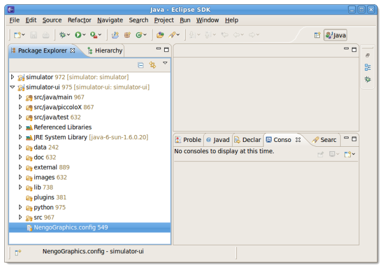The height and width of the screenshot is (270, 385).
Task: Click the New Java Class icon
Action: (139, 35)
